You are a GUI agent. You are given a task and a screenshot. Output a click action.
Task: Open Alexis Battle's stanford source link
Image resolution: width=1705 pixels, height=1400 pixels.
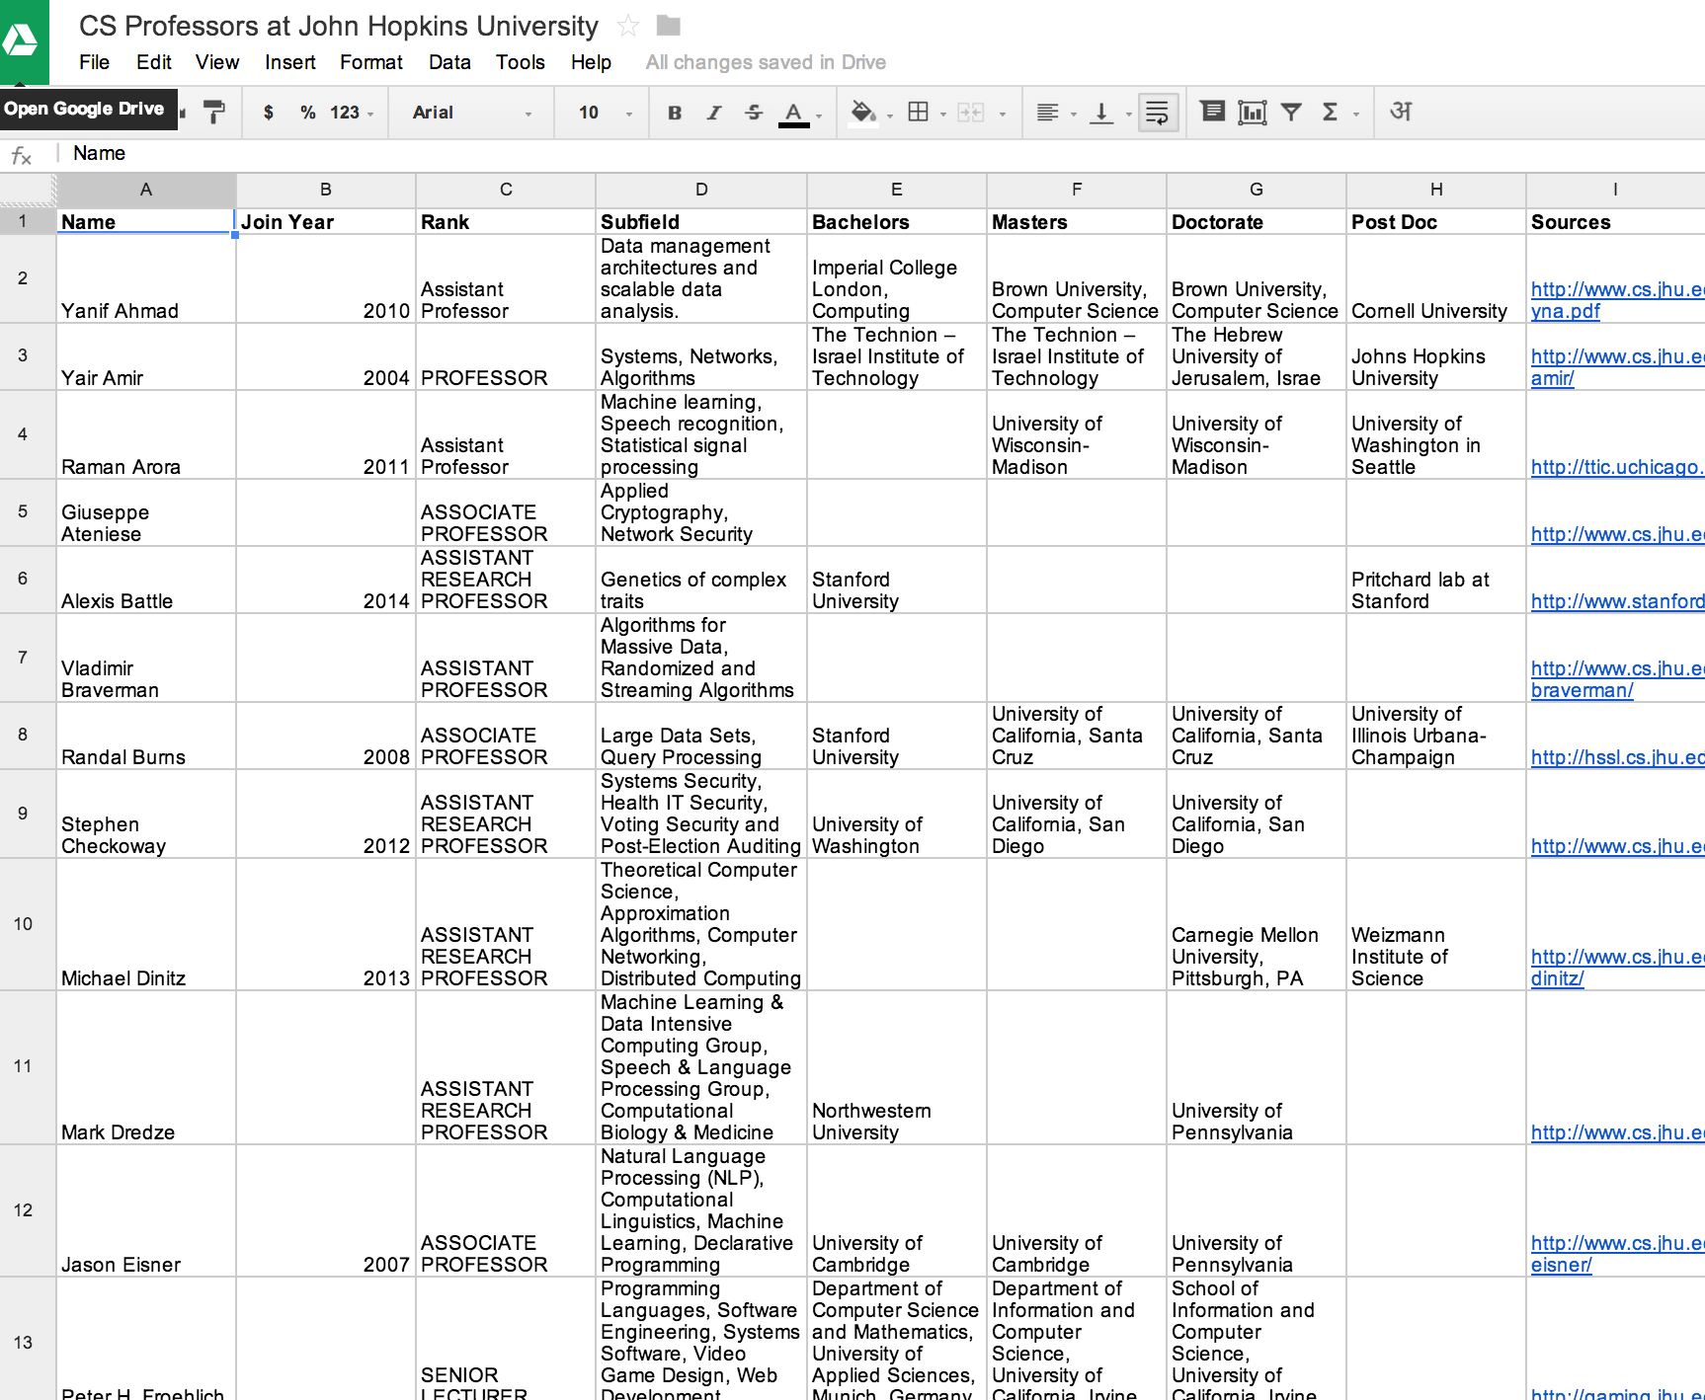[x=1617, y=601]
